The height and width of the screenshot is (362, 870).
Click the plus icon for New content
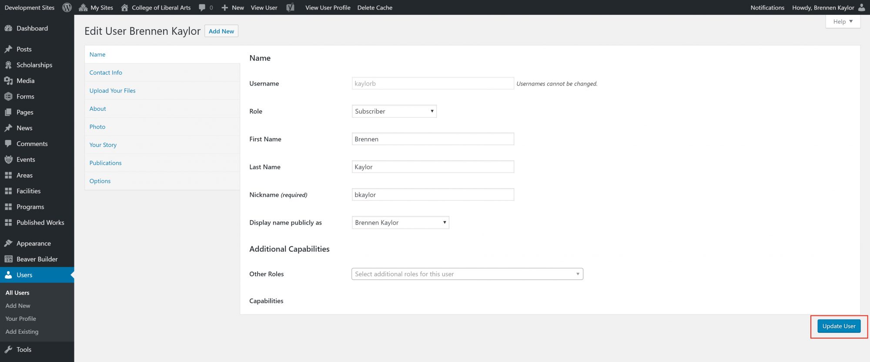point(224,7)
